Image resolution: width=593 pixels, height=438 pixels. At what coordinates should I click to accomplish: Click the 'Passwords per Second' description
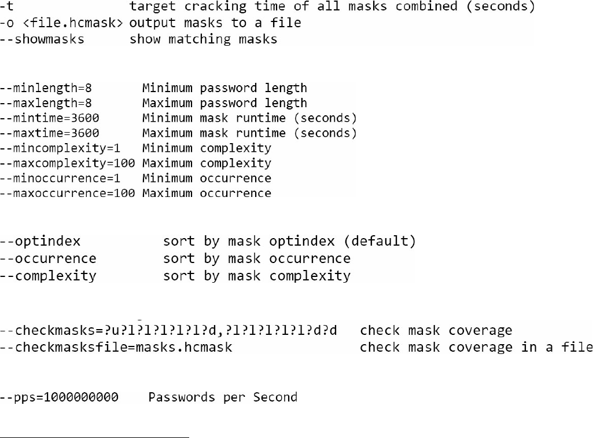[223, 397]
